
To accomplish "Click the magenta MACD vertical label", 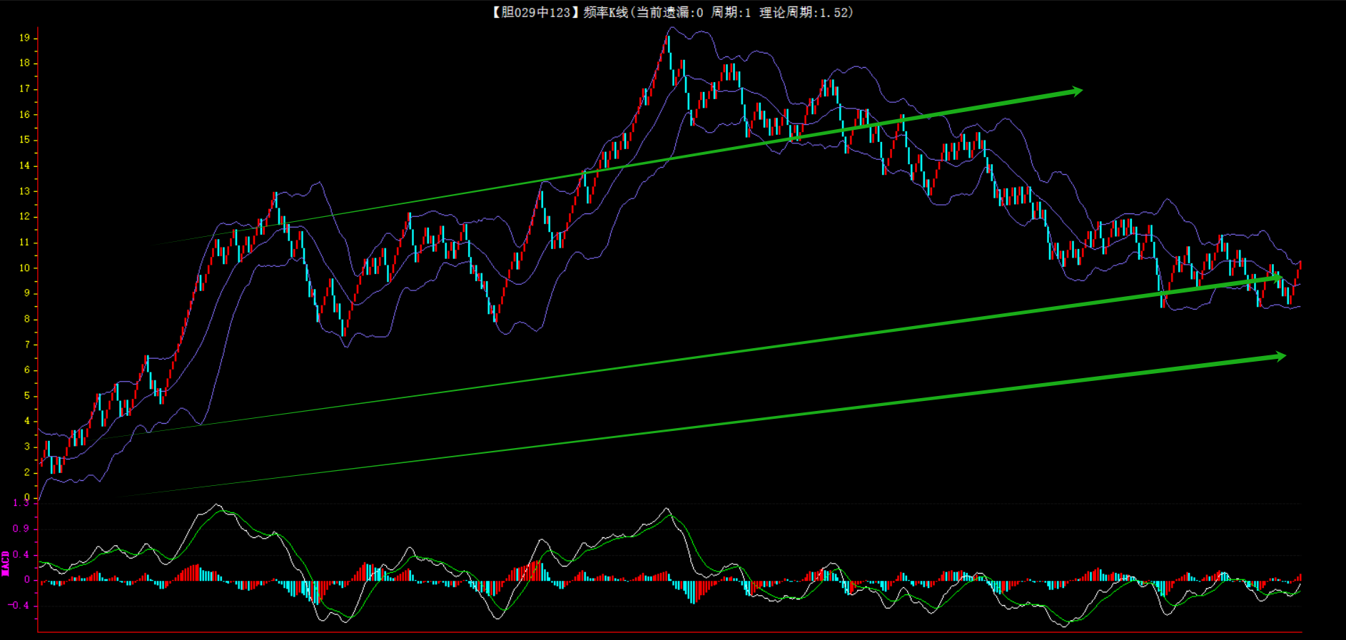I will tap(6, 563).
